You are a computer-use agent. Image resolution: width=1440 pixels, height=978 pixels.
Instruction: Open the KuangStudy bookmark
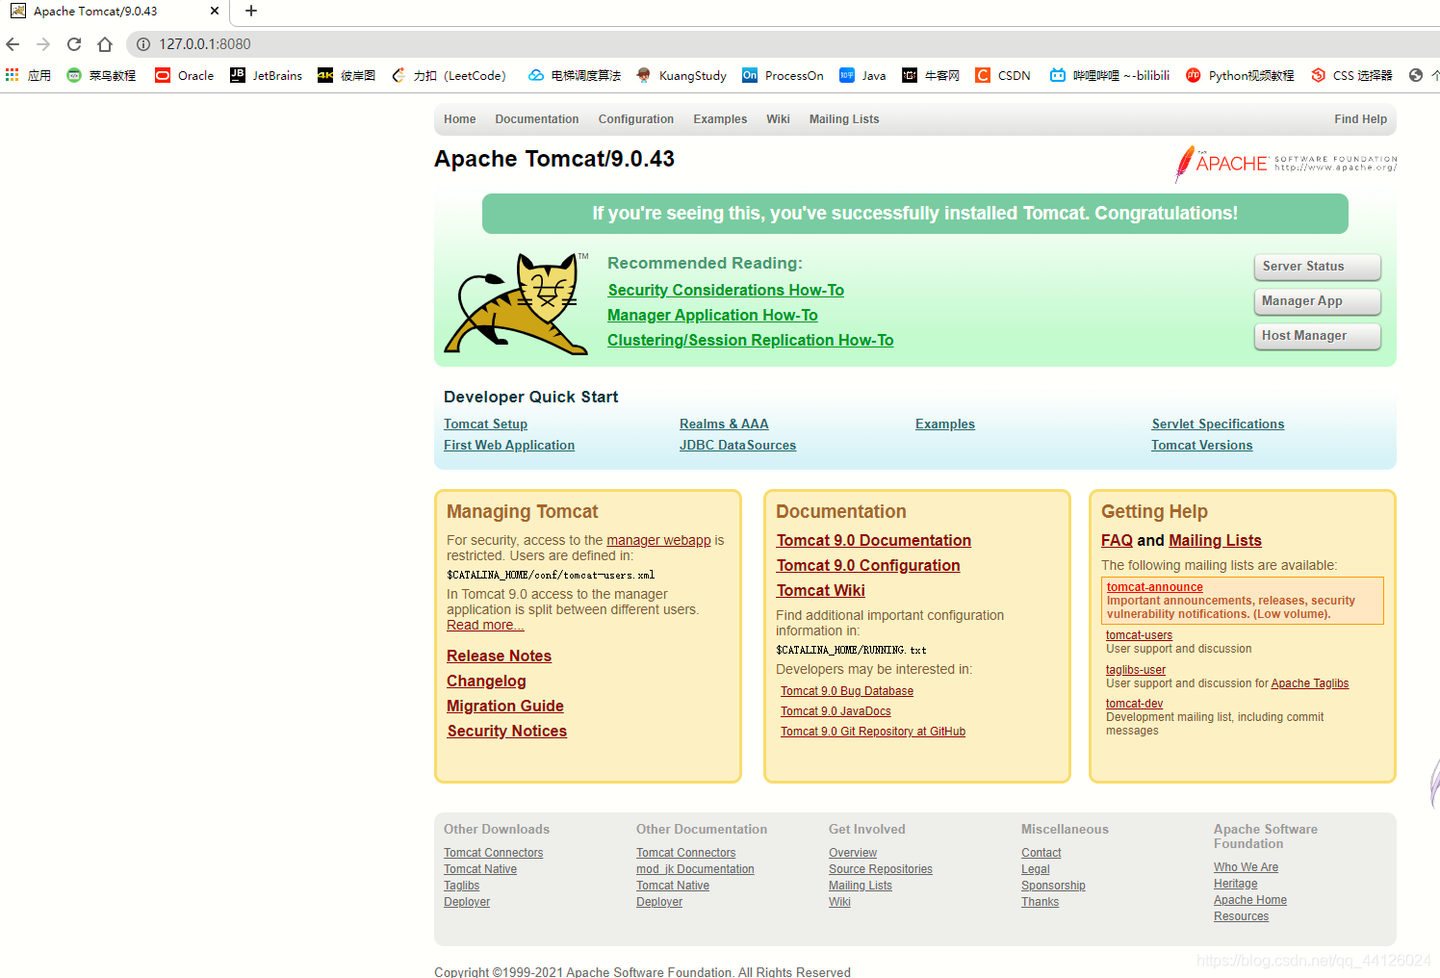point(681,75)
